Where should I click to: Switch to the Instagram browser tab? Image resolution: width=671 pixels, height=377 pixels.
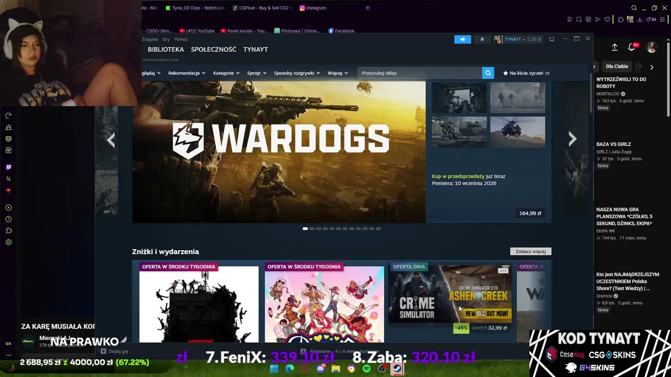313,8
